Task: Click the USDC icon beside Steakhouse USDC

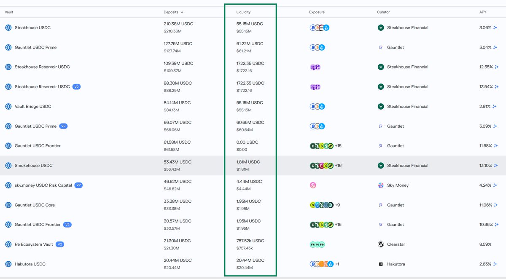Action: click(x=8, y=28)
